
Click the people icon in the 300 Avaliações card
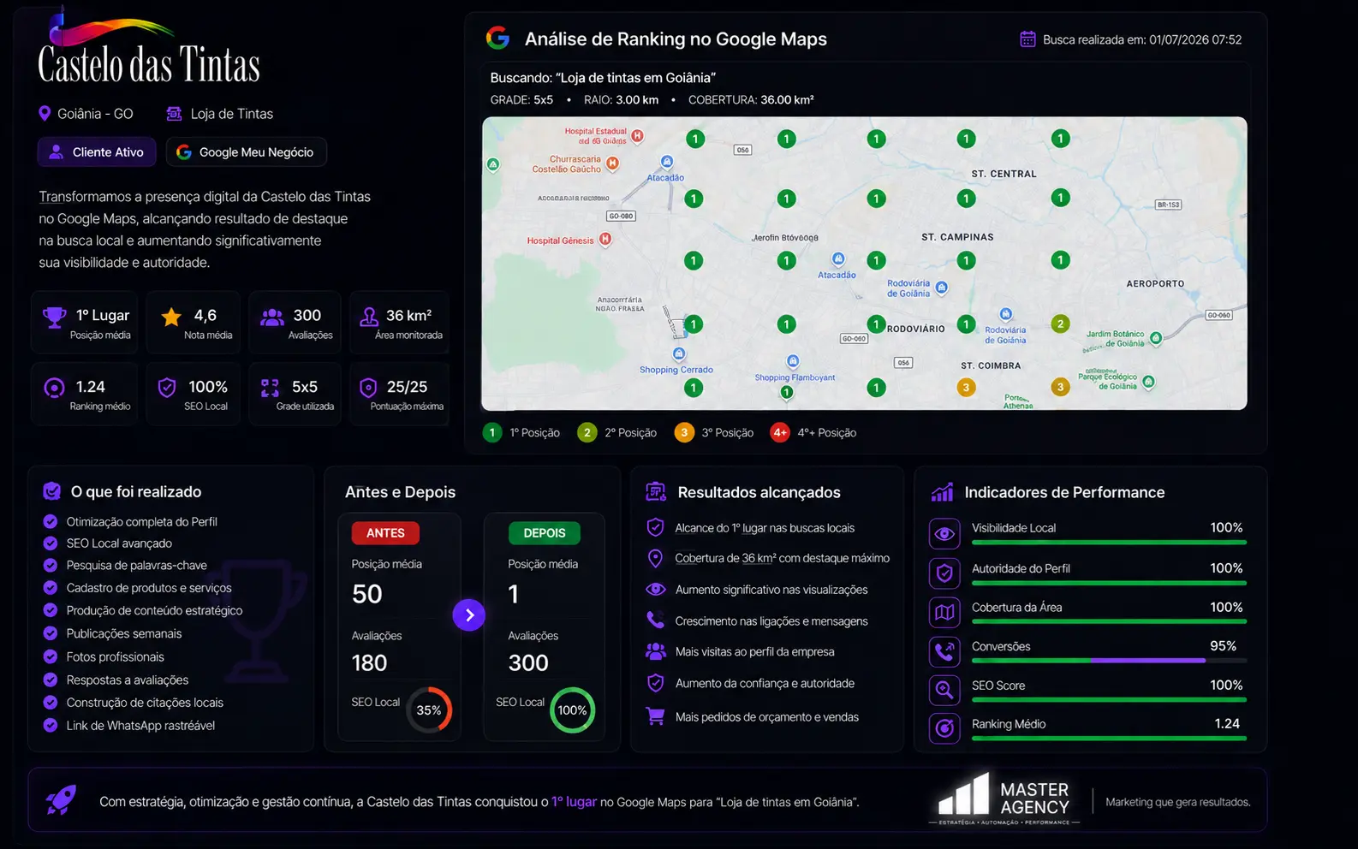coord(272,318)
